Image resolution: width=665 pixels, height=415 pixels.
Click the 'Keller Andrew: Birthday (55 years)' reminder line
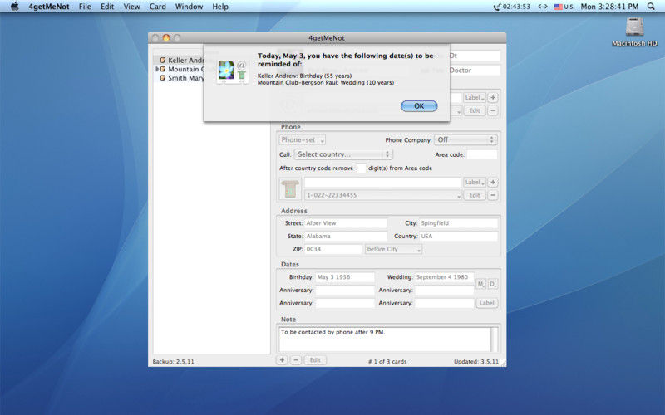tap(304, 76)
